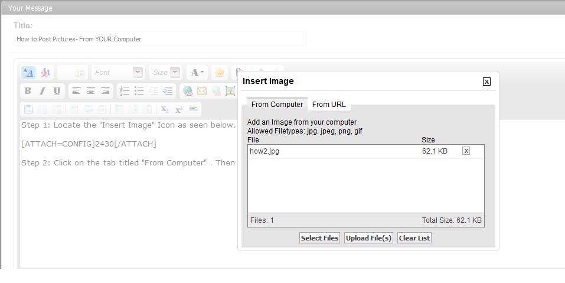Screen dimensions: 565x283
Task: Insert an ordered numbered list
Action: (125, 91)
